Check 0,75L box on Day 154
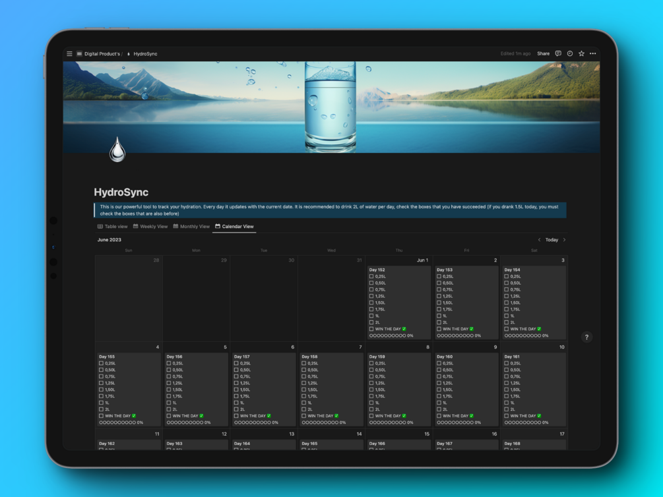The width and height of the screenshot is (663, 497). (x=507, y=289)
